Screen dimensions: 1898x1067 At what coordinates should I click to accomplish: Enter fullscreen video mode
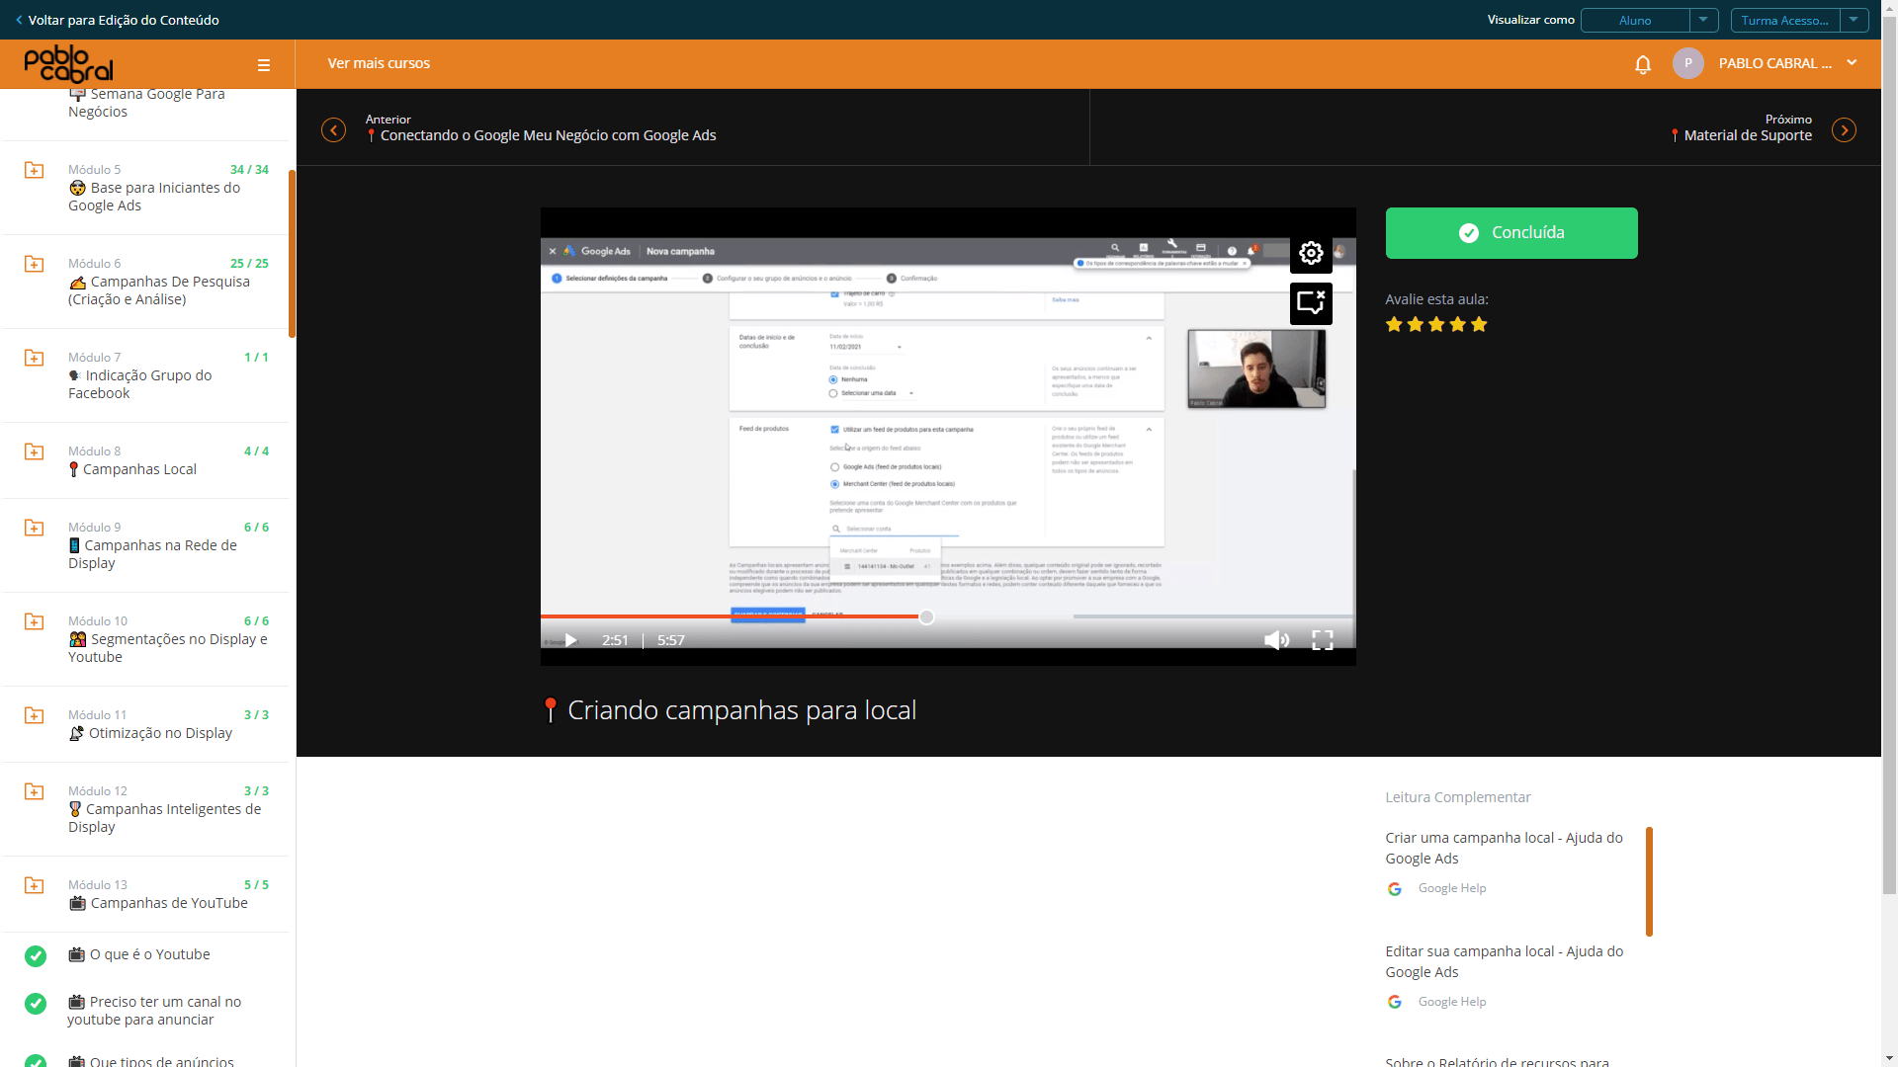[1323, 640]
